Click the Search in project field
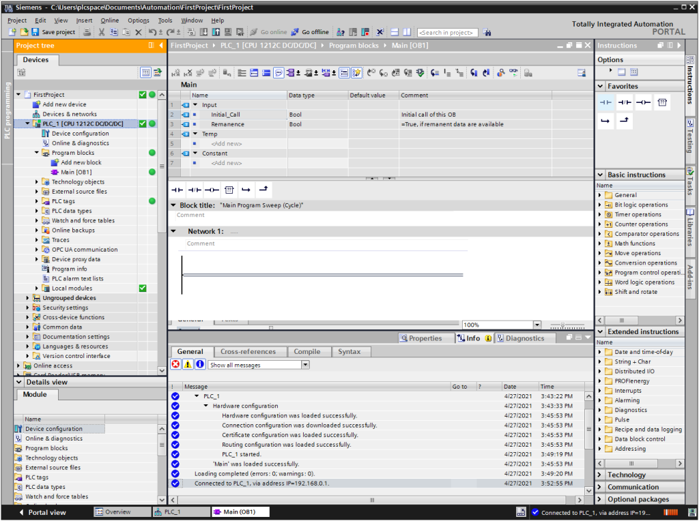The width and height of the screenshot is (699, 521). [x=448, y=32]
